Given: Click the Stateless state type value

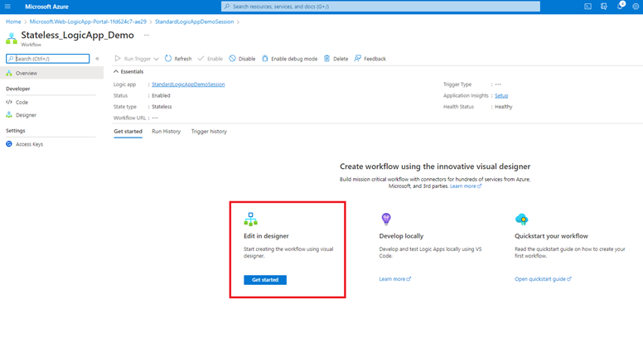Looking at the screenshot, I should [x=162, y=107].
